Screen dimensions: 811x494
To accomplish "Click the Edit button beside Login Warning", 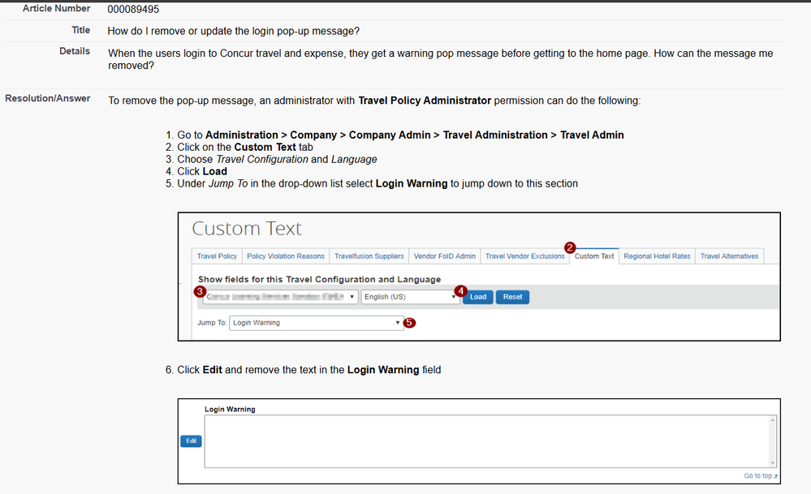I will point(191,440).
